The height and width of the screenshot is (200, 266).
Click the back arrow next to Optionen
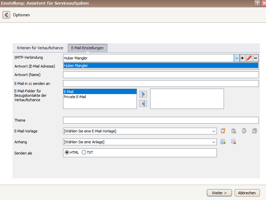coord(6,15)
